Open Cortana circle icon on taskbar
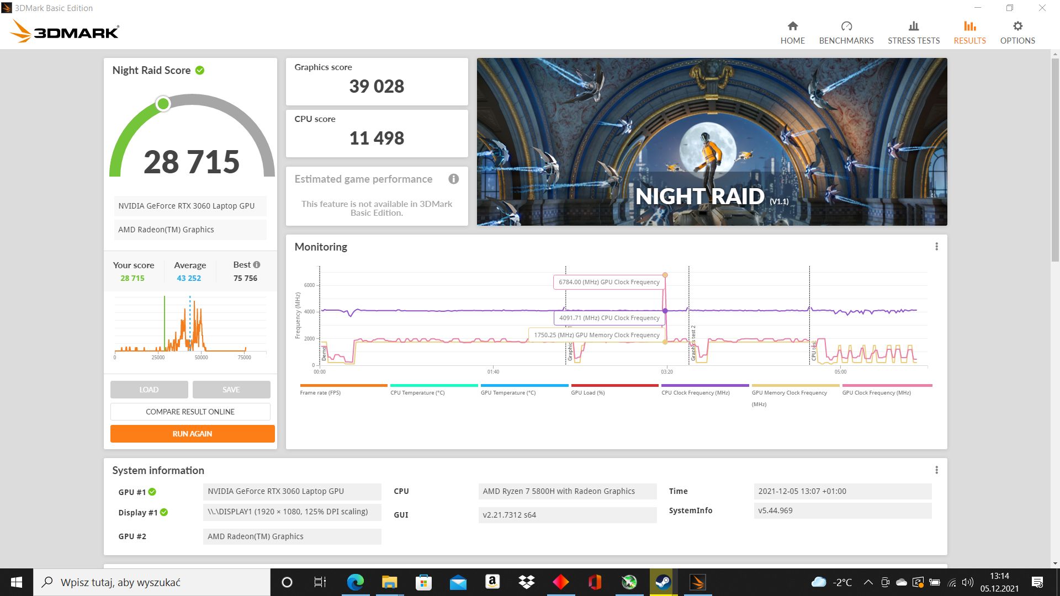This screenshot has height=596, width=1060. click(x=287, y=582)
